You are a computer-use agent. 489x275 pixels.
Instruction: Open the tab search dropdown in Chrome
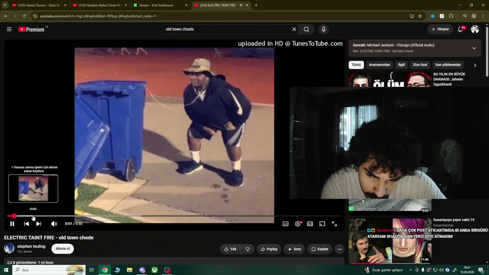pyautogui.click(x=5, y=5)
